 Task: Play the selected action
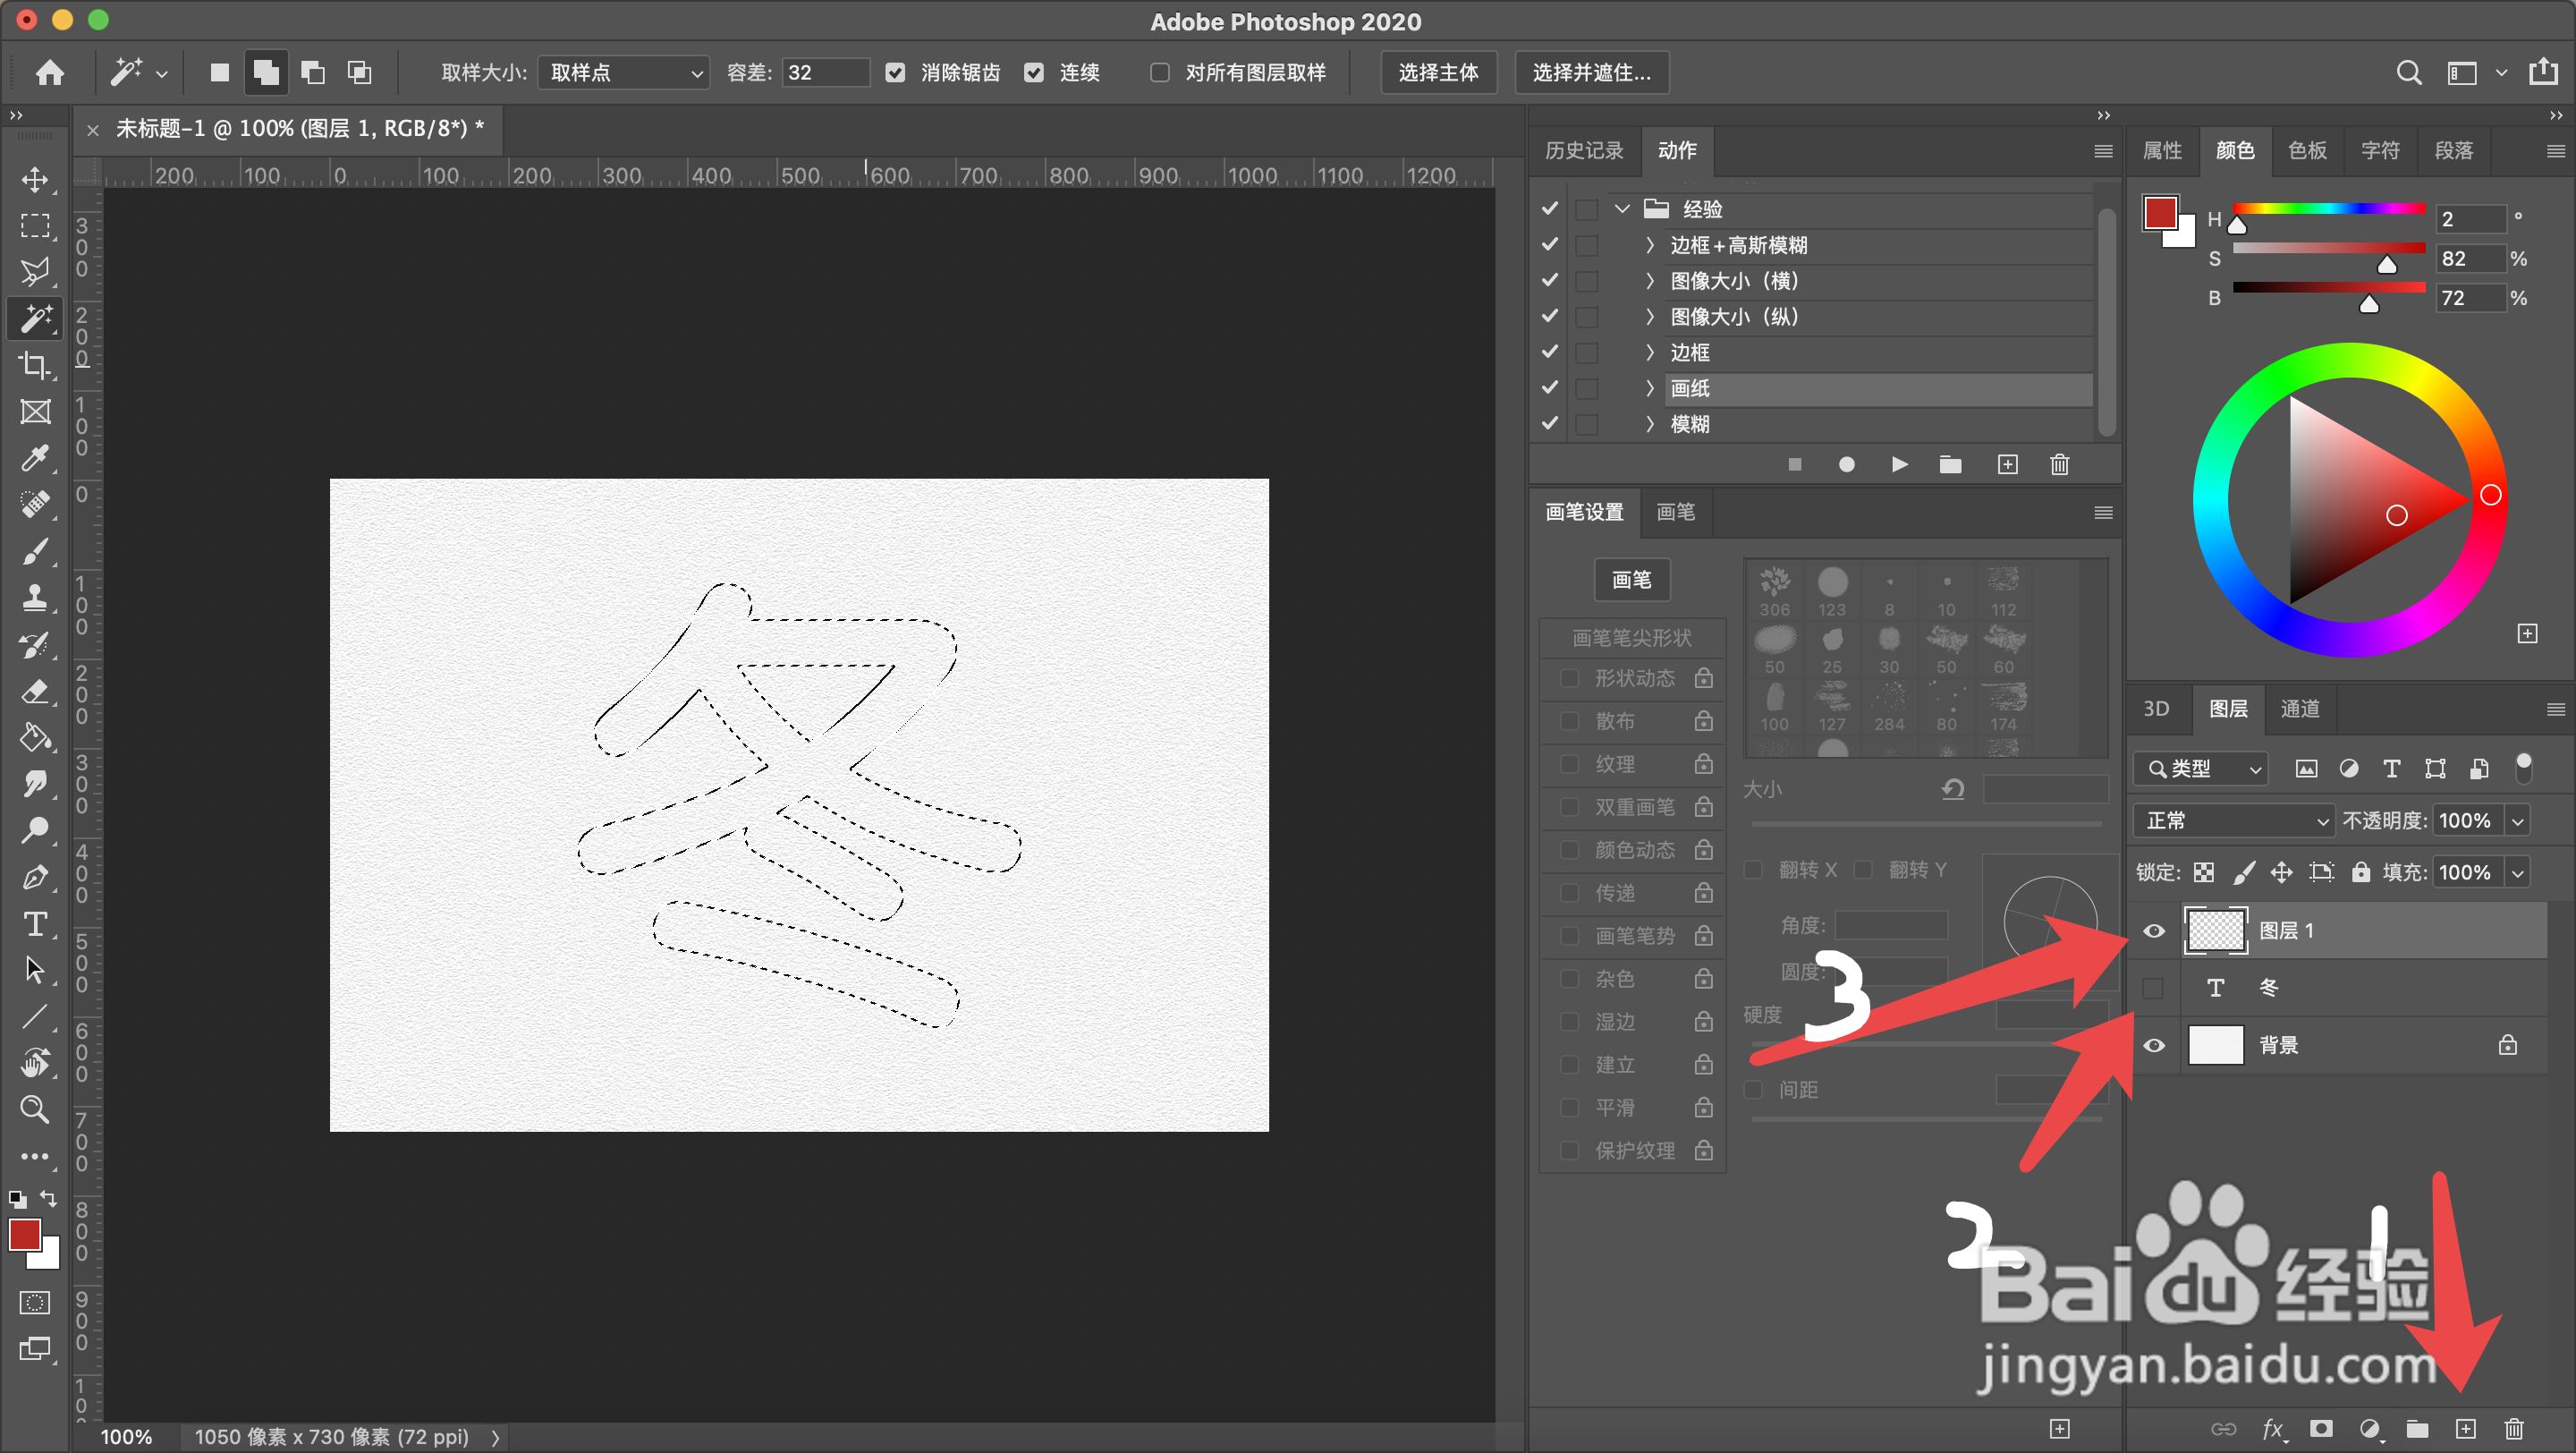click(x=1899, y=464)
